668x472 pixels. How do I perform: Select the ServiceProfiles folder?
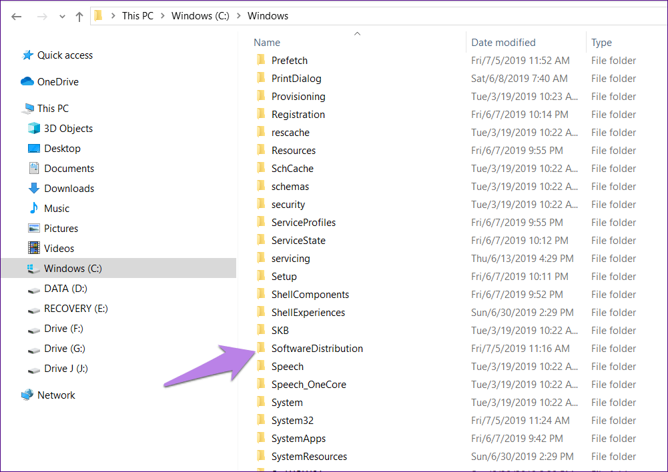[x=304, y=223]
